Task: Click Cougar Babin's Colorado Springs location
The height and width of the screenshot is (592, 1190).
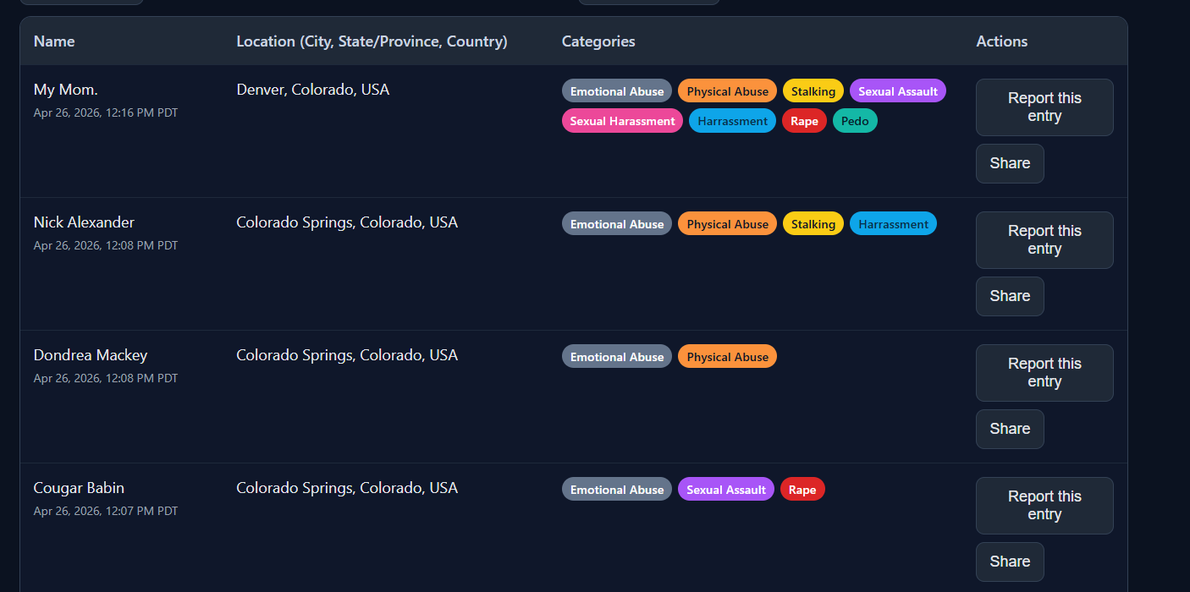Action: [347, 488]
